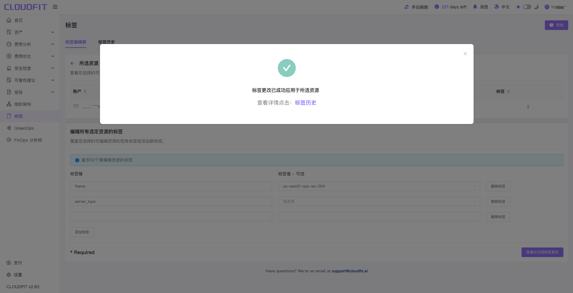Collapse the sidebar with the hamburger icon
Viewport: 573px width, 293px height.
click(x=55, y=7)
